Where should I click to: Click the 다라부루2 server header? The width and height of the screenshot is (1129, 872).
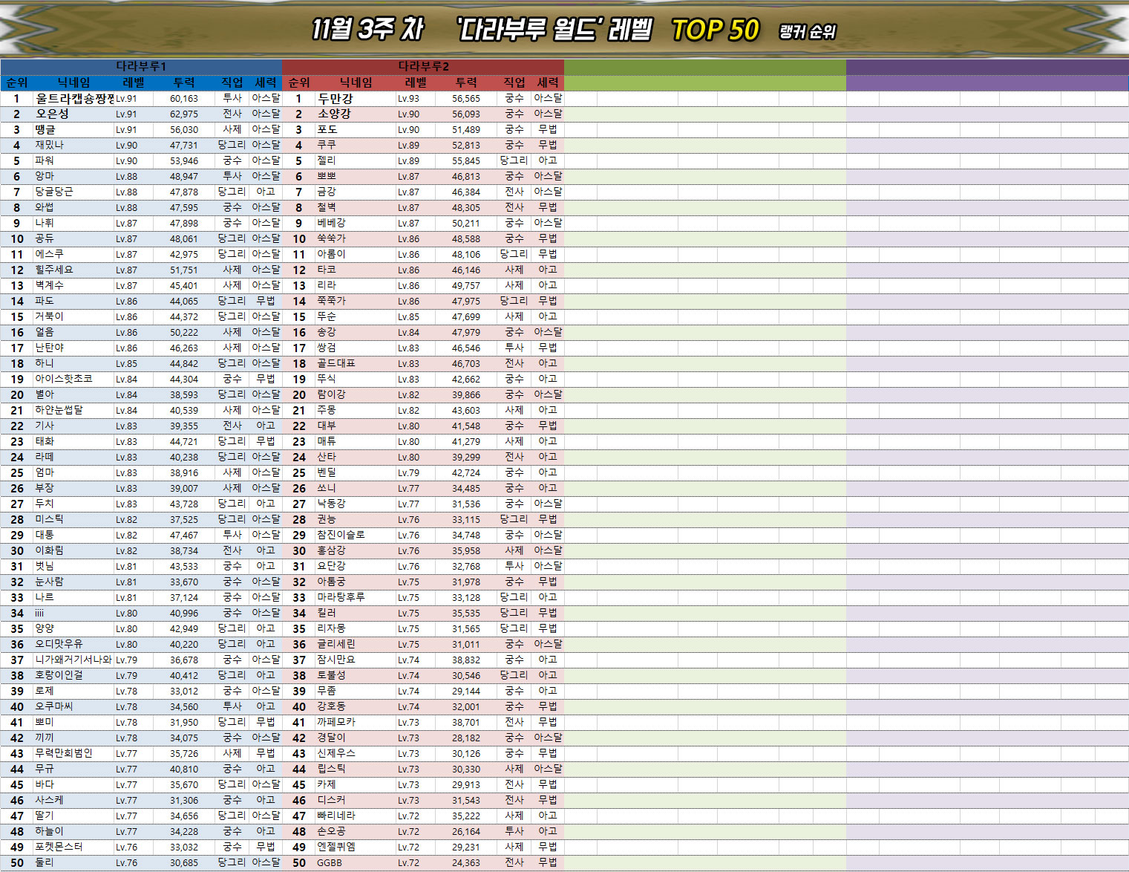(x=423, y=66)
